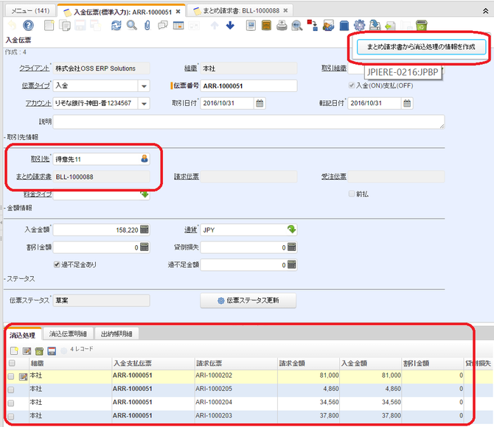Open the Requests icon in the toolbar

(328, 26)
